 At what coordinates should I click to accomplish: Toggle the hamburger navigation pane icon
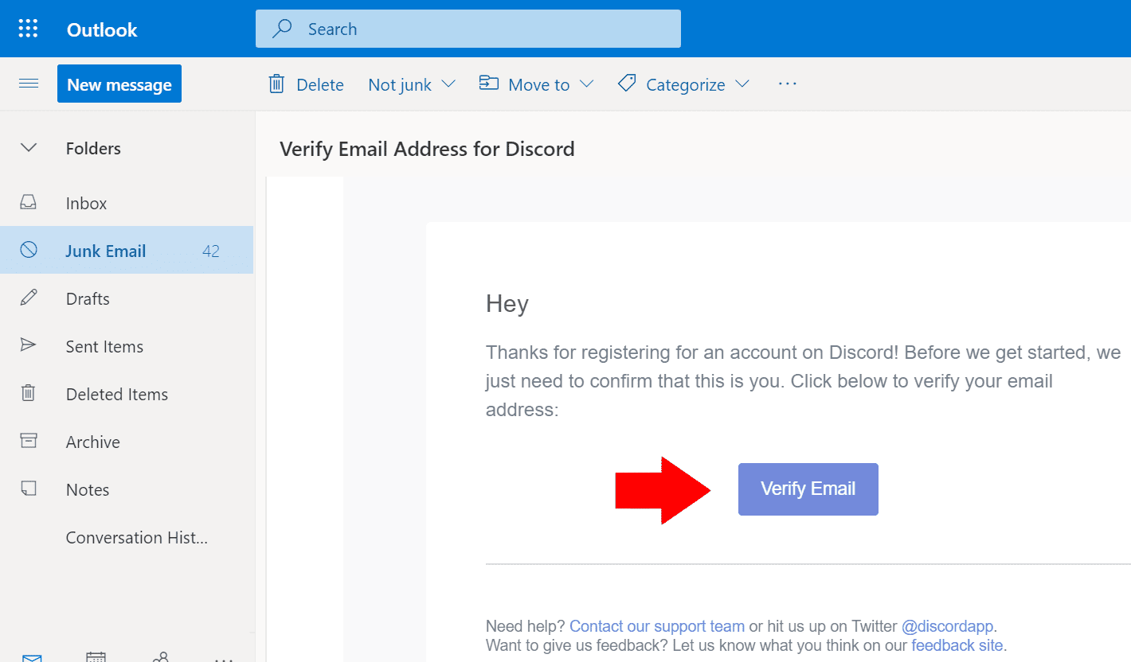29,84
